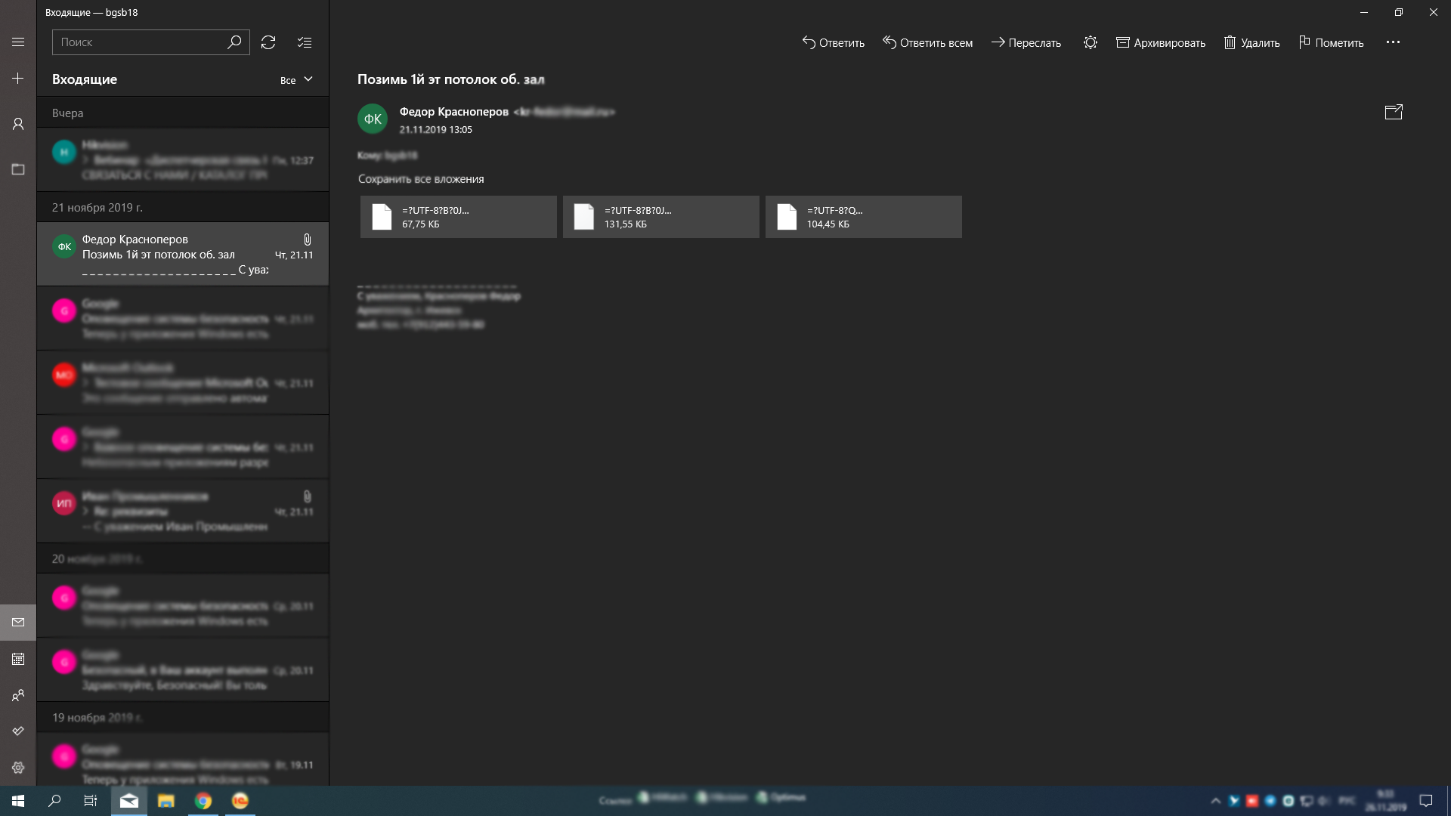Open File Explorer from taskbar

[x=166, y=801]
